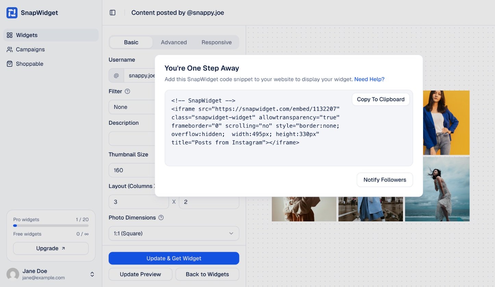Open the Widgets section
The image size is (495, 287).
51,35
